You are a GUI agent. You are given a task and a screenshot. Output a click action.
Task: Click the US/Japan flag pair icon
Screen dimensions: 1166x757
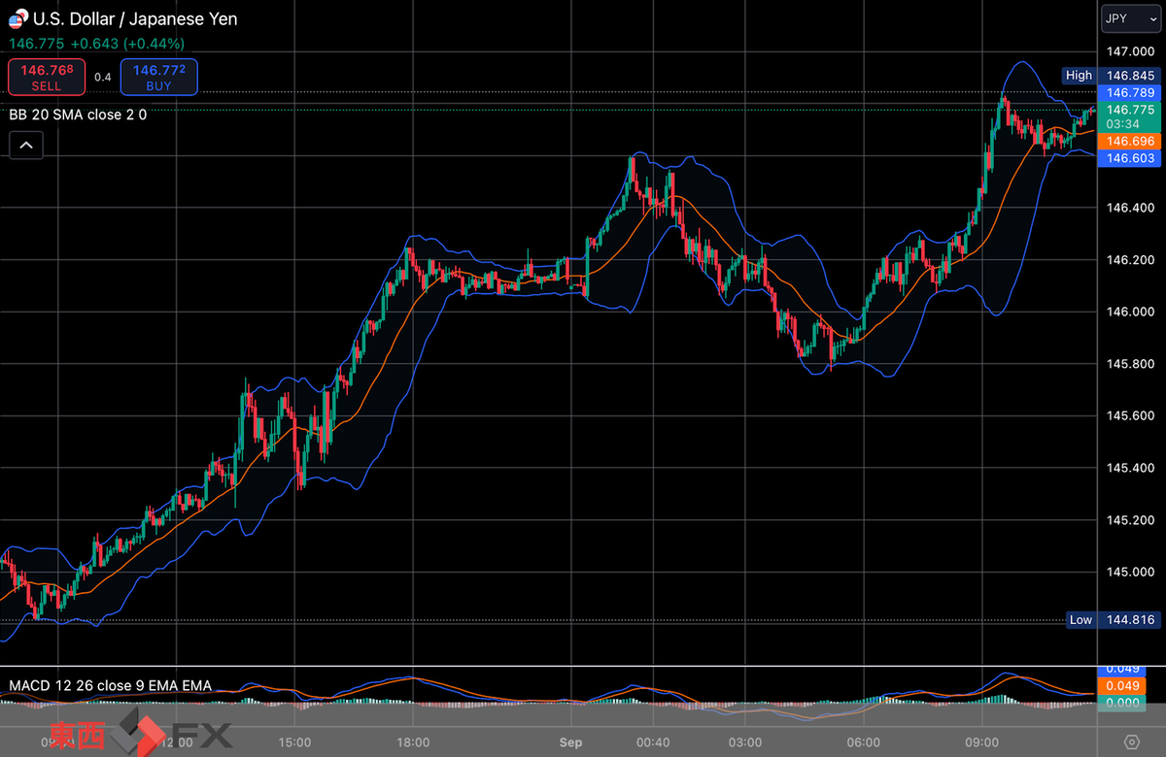click(x=18, y=18)
